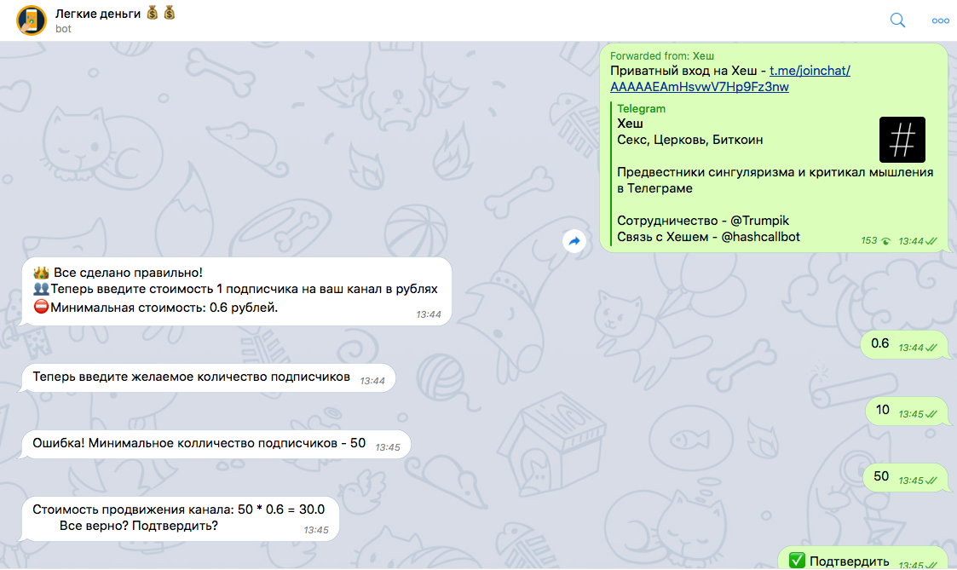
Task: Click the 'Стоимость продвижения канала' message
Action: click(x=180, y=519)
